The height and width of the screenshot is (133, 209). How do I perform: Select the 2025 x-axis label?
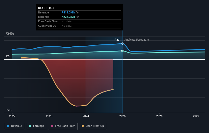point(122,116)
